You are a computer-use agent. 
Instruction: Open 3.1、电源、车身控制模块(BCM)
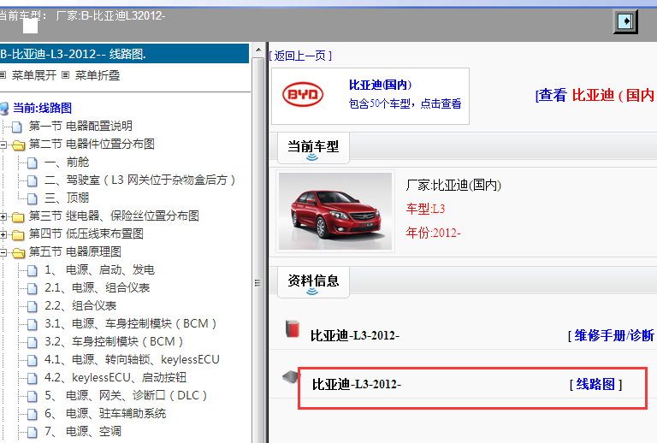tap(131, 324)
